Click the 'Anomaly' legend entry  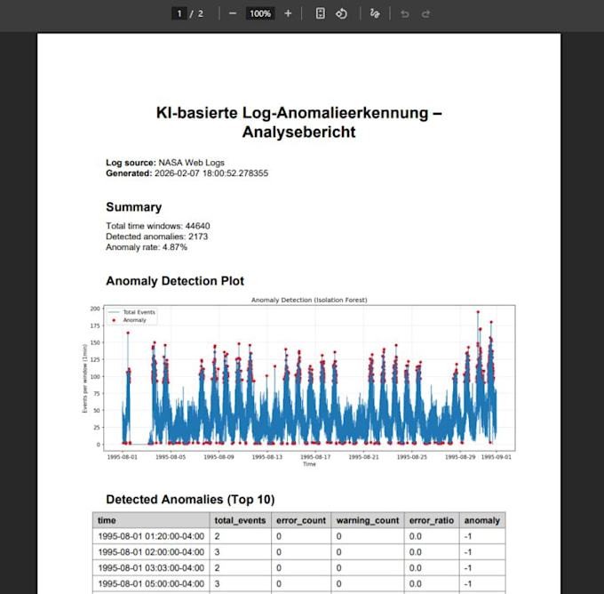coord(129,320)
